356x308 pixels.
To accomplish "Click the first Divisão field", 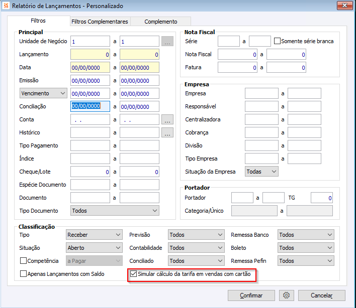I will point(261,145).
